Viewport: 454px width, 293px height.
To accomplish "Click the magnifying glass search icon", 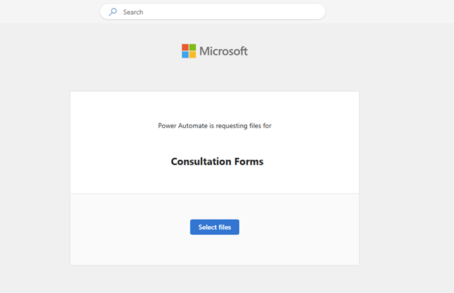I will (112, 12).
